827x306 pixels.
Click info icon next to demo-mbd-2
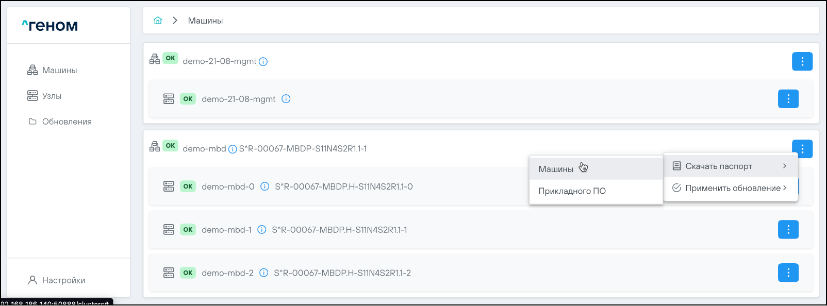click(263, 273)
